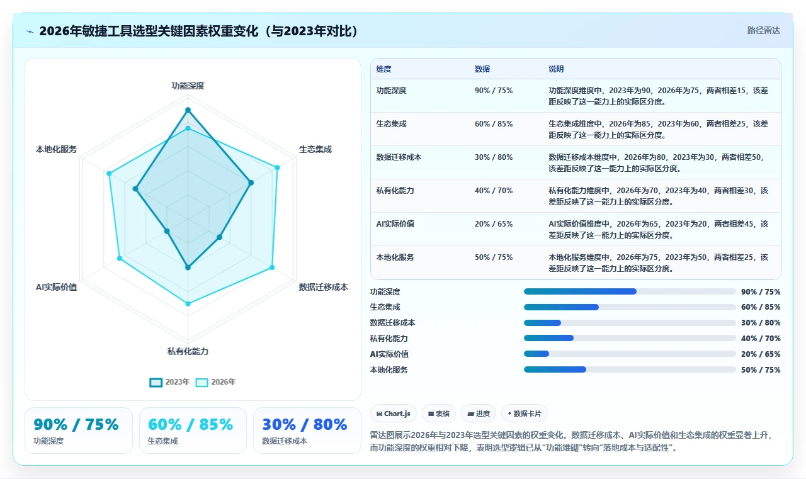Viewport: 806px width, 479px height.
Task: Click the 生态集成 progress bar
Action: click(630, 307)
